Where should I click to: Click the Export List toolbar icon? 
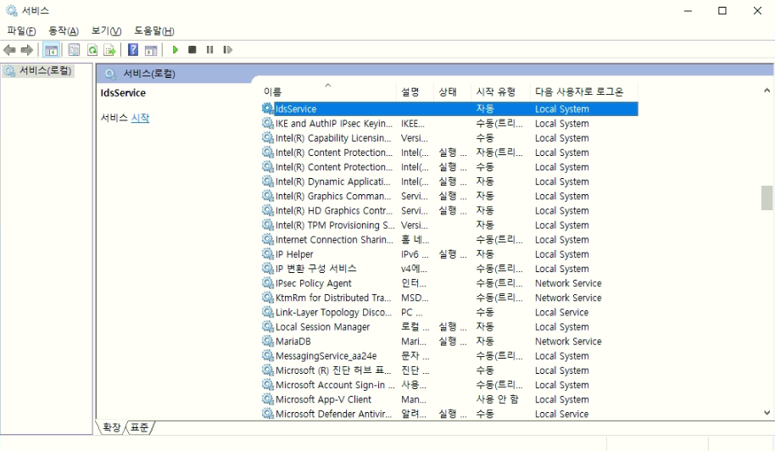(x=109, y=50)
